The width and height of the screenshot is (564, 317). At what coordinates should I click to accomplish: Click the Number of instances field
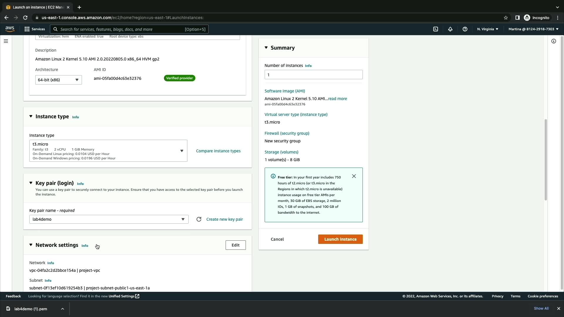313,75
